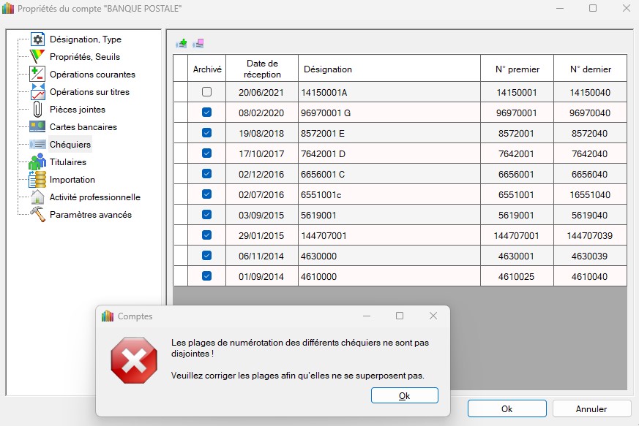Click the hammer icon for Paramètres avancés
This screenshot has width=639, height=426.
coord(37,215)
